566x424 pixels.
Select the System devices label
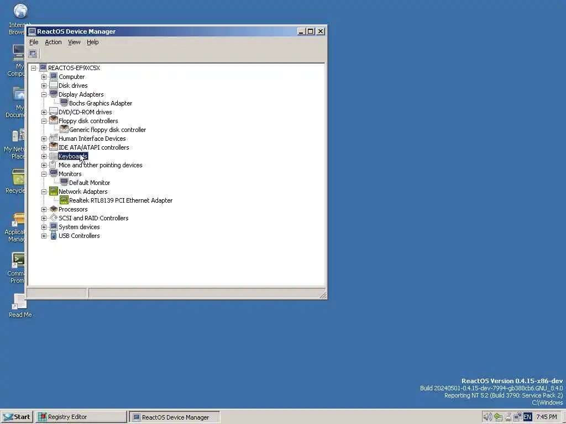pyautogui.click(x=79, y=227)
